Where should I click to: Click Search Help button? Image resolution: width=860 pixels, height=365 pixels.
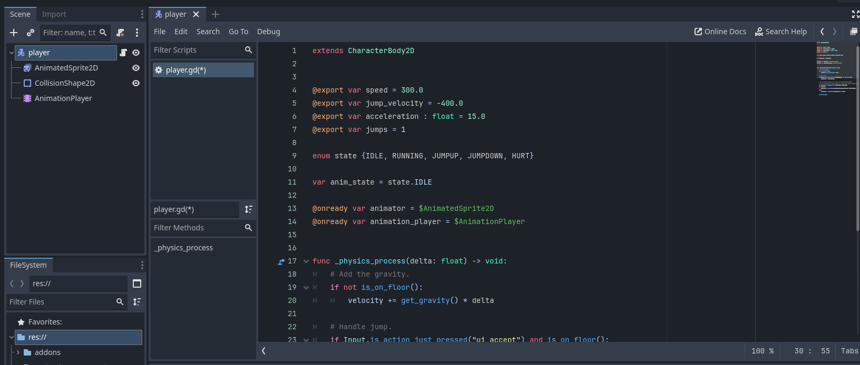781,32
